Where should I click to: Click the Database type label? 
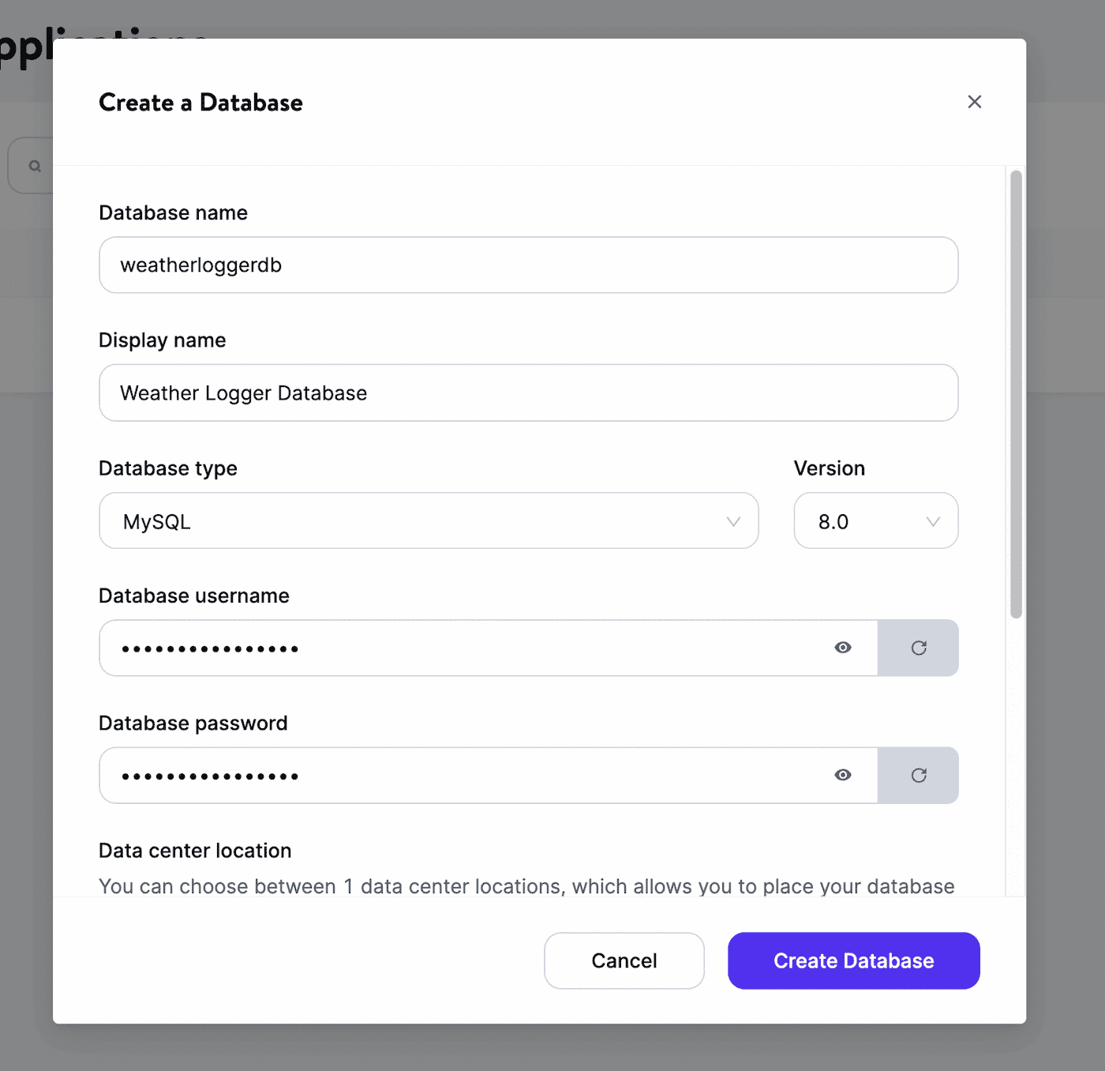point(168,468)
